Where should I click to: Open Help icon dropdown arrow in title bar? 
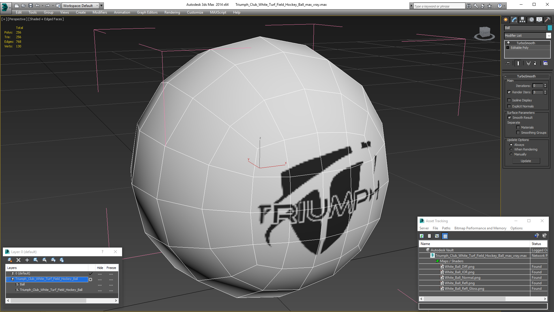tap(504, 6)
